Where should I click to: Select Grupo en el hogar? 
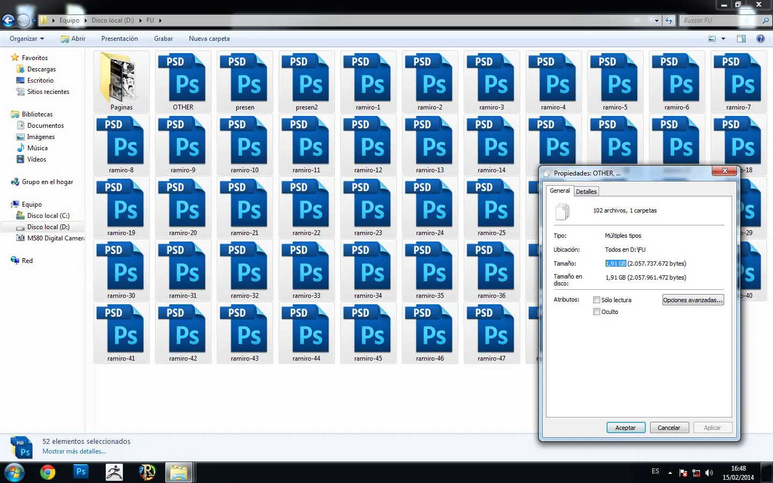47,182
